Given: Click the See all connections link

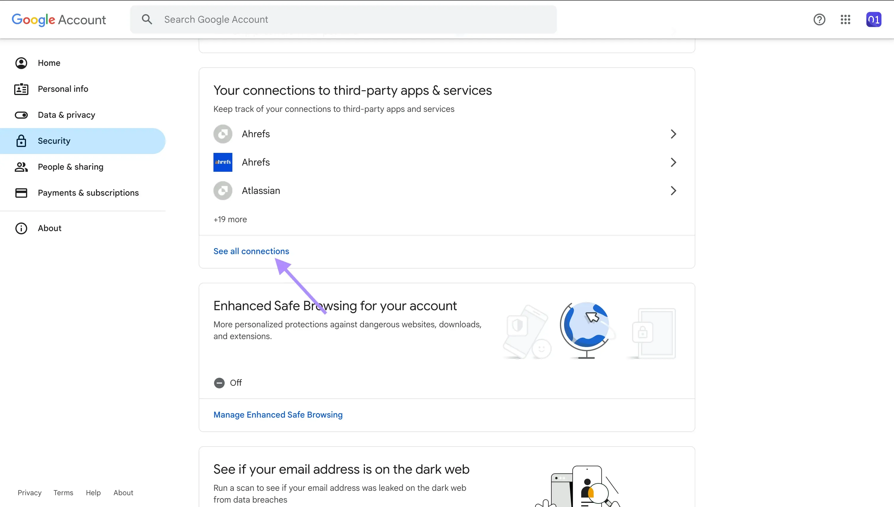Looking at the screenshot, I should coord(251,251).
